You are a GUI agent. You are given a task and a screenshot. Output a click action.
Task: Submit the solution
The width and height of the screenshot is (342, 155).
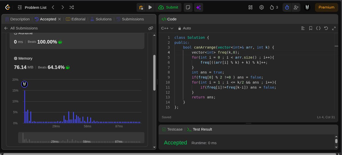[x=168, y=7]
